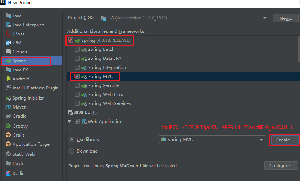Collapse the Web Application tree node

tap(69, 122)
